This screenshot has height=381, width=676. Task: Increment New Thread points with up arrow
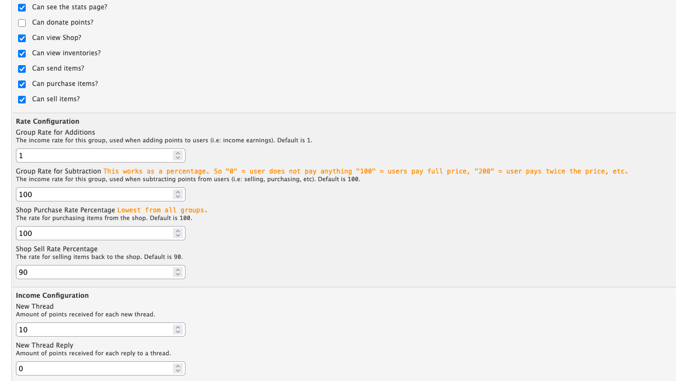(177, 327)
